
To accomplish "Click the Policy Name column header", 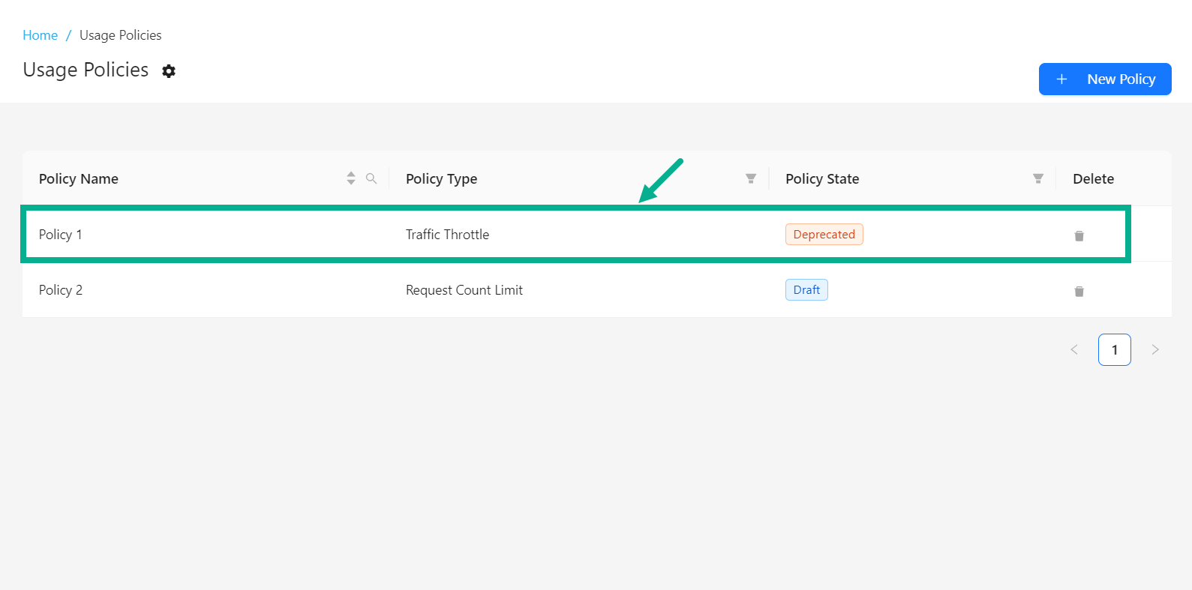I will point(79,179).
